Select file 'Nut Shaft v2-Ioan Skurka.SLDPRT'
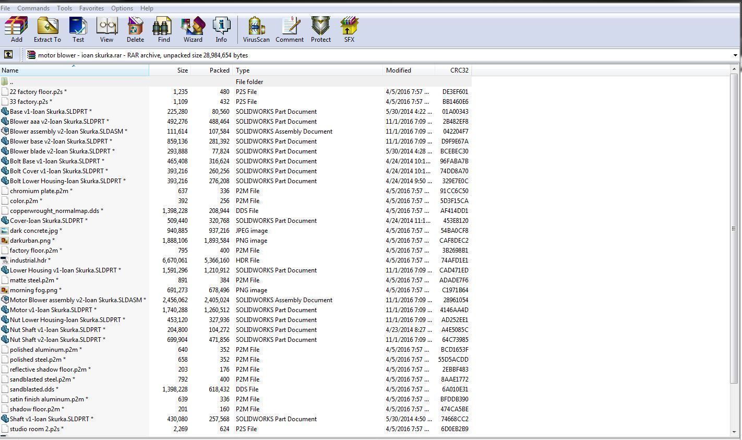Image resolution: width=742 pixels, height=440 pixels. click(57, 339)
